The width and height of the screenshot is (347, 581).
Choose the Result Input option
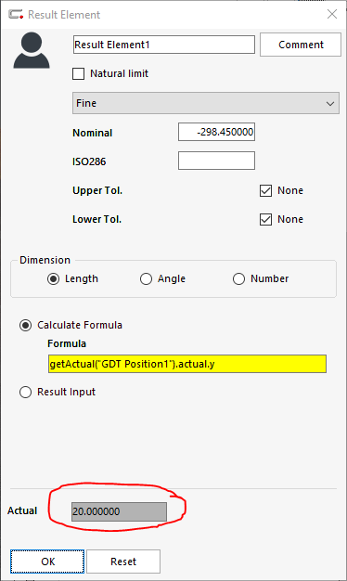[x=26, y=392]
